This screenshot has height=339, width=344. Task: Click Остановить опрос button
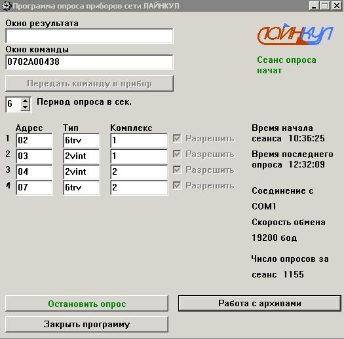point(87,304)
